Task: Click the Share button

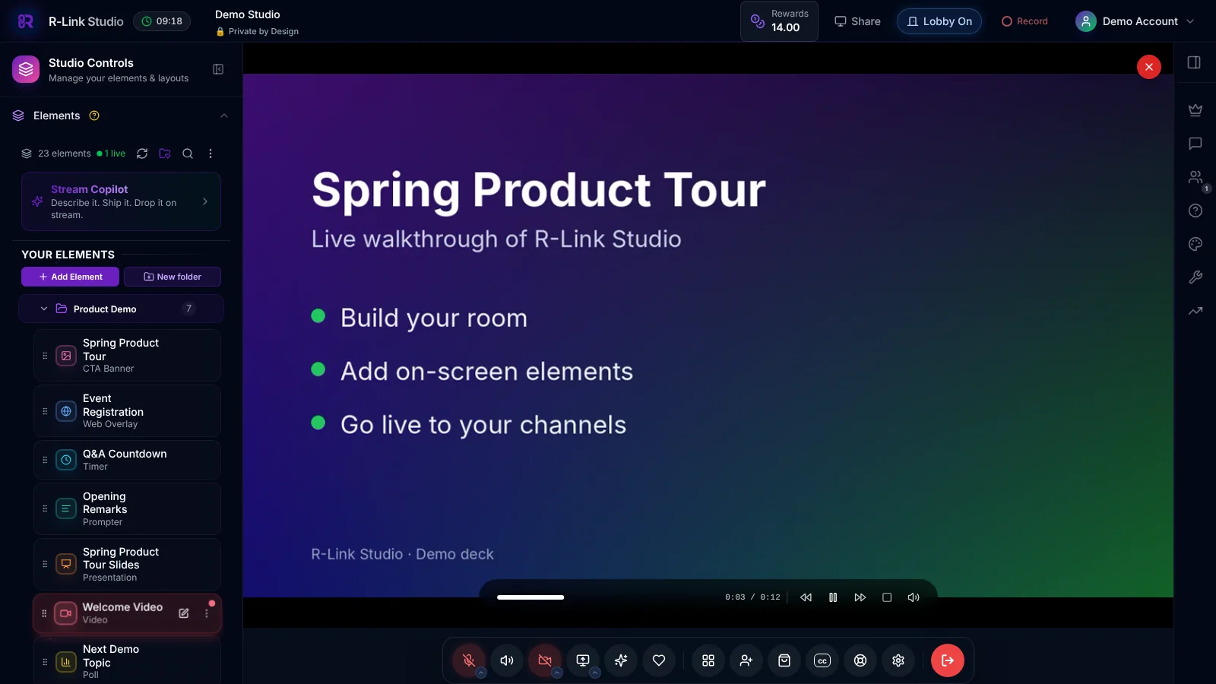Action: pos(857,21)
